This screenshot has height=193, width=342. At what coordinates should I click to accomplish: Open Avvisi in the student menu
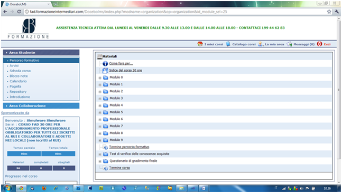(14, 65)
